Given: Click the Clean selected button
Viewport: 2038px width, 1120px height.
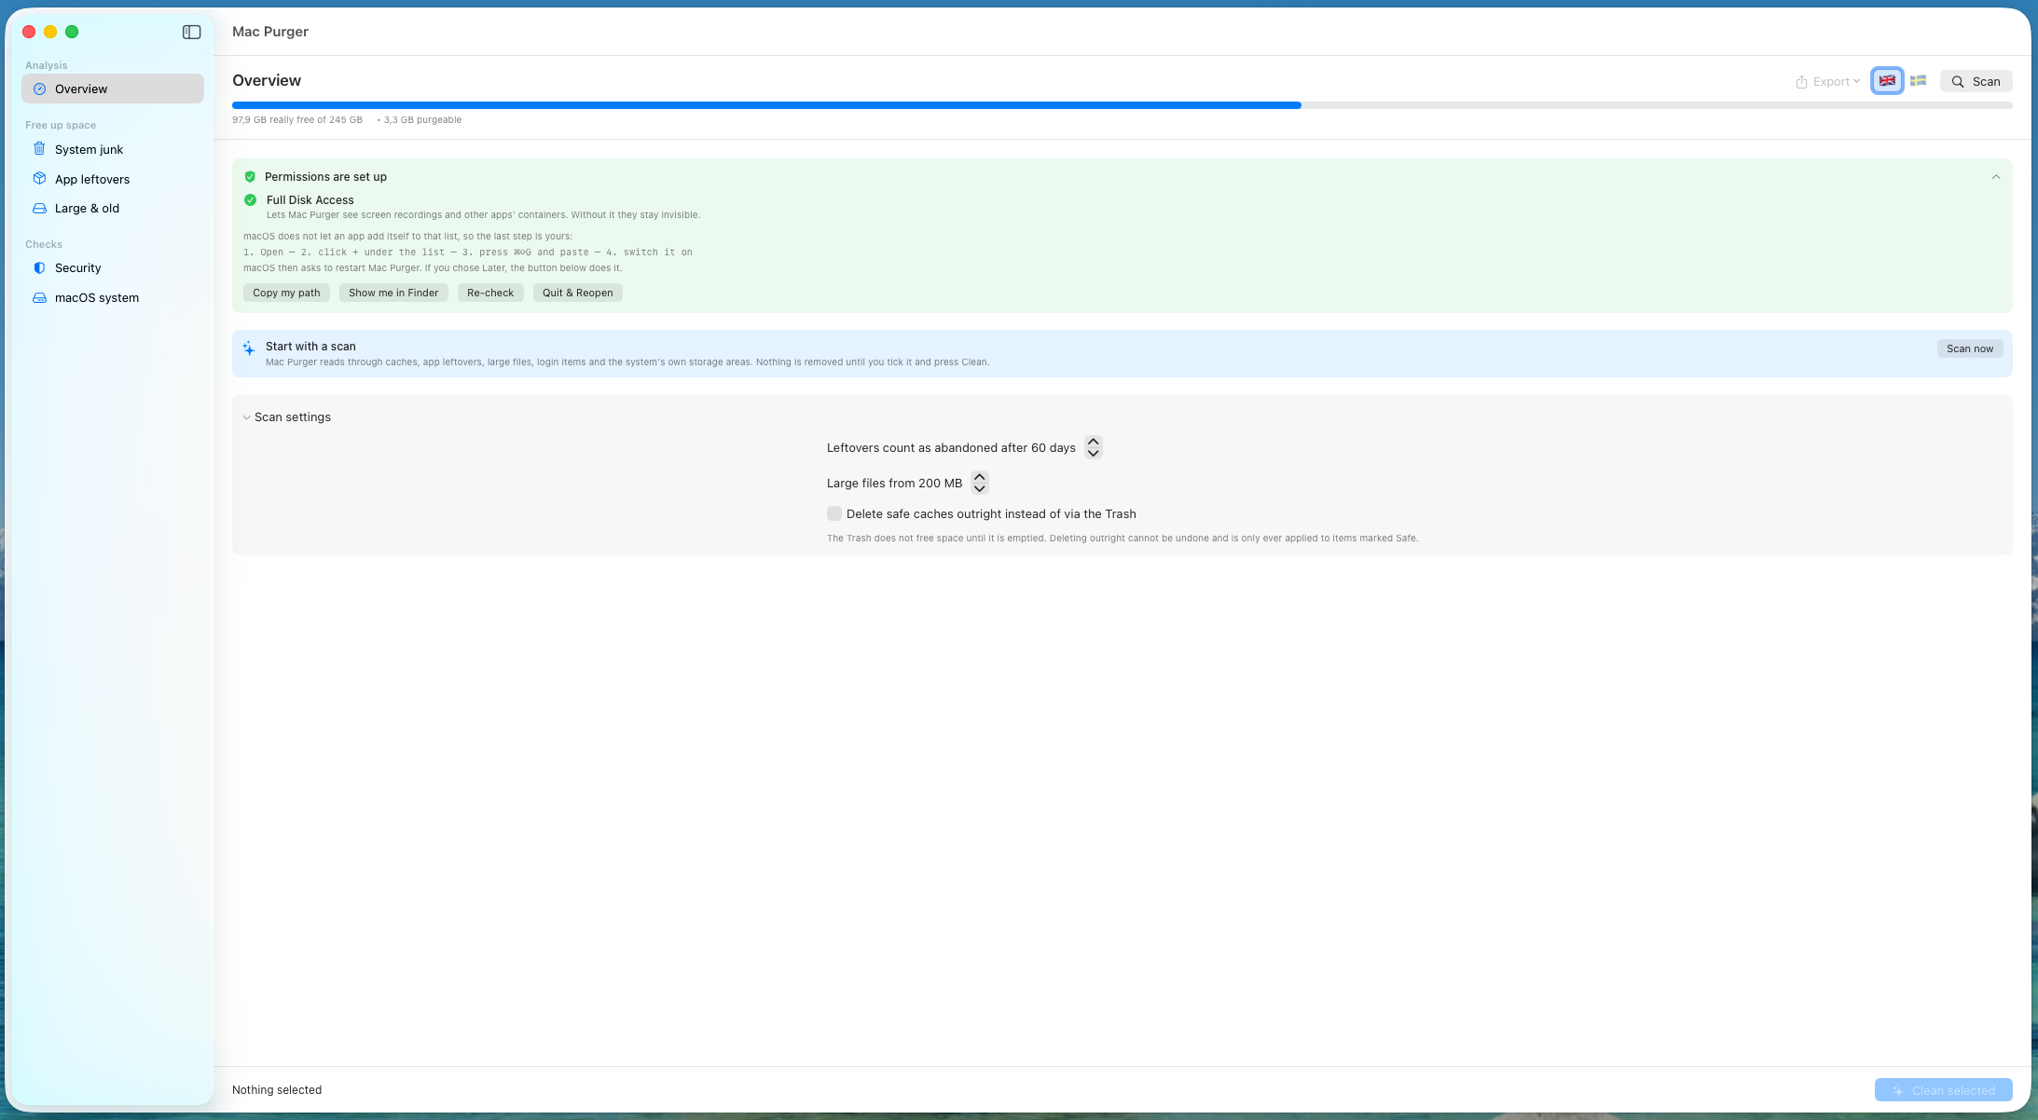Looking at the screenshot, I should click(x=1944, y=1090).
